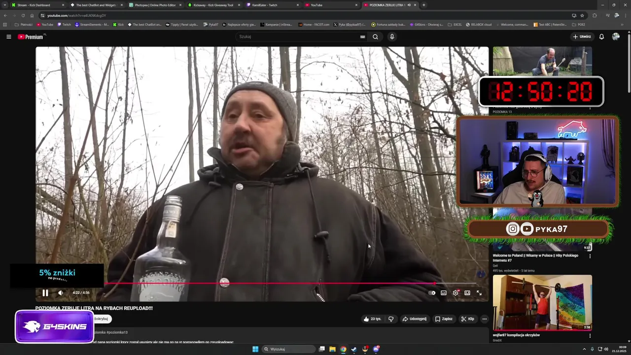Switch to Kickaway - Kick Giveaway Tool tab
This screenshot has width=631, height=355.
[x=213, y=5]
